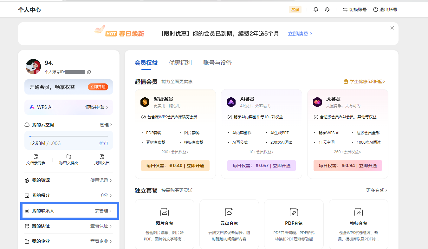Image resolution: width=428 pixels, height=249 pixels.
Task: Click the 签到 check-in button
Action: (x=295, y=10)
